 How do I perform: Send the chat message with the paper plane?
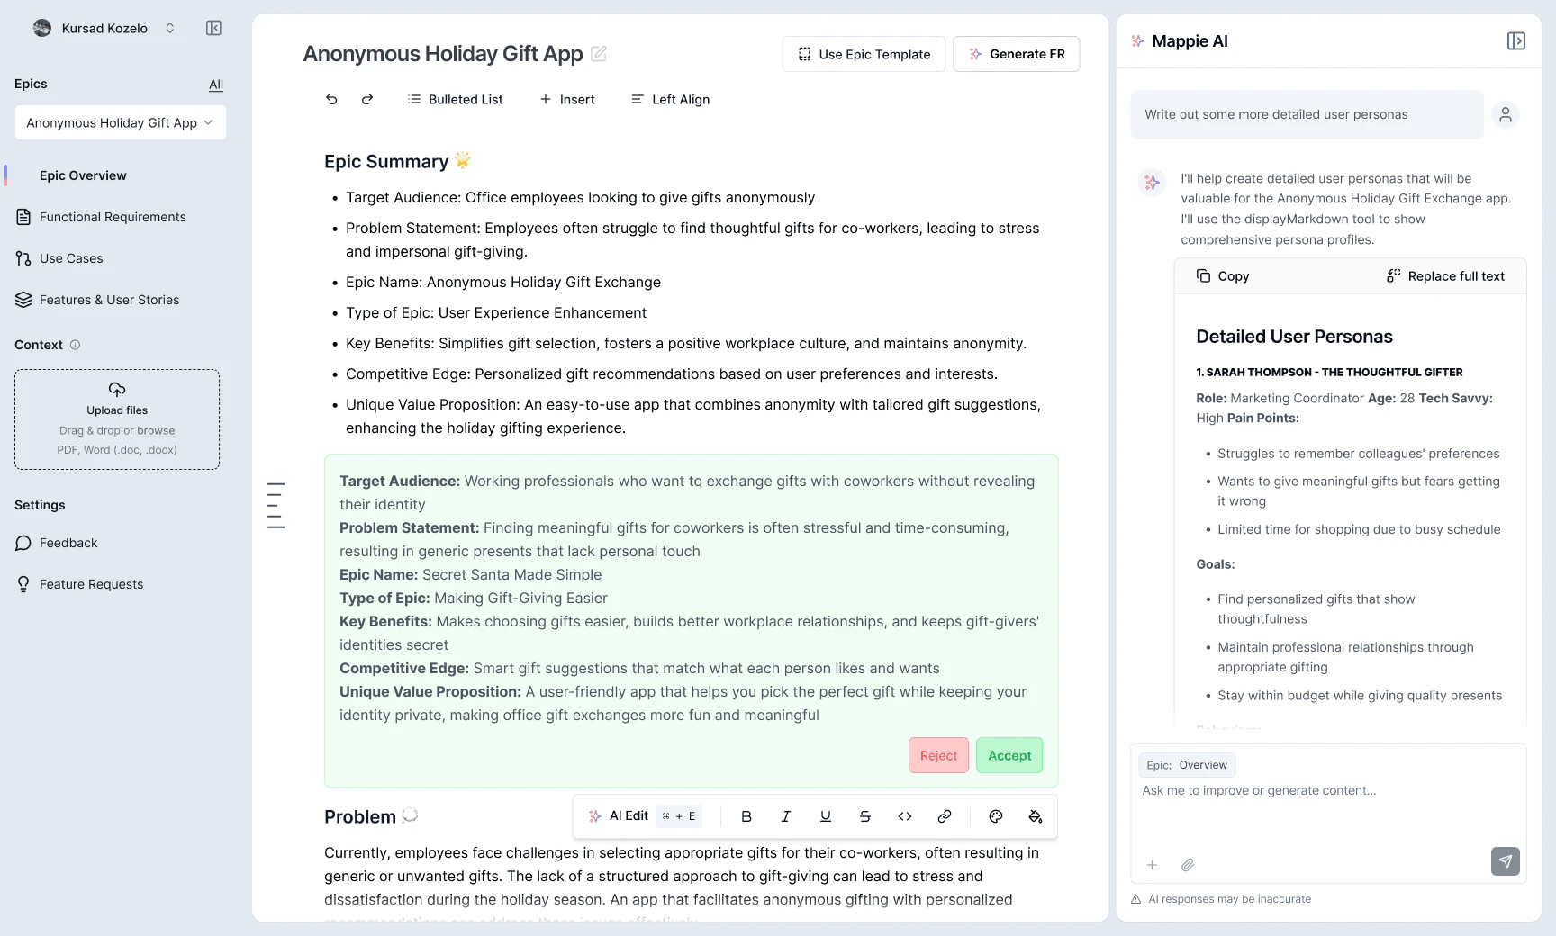tap(1505, 861)
